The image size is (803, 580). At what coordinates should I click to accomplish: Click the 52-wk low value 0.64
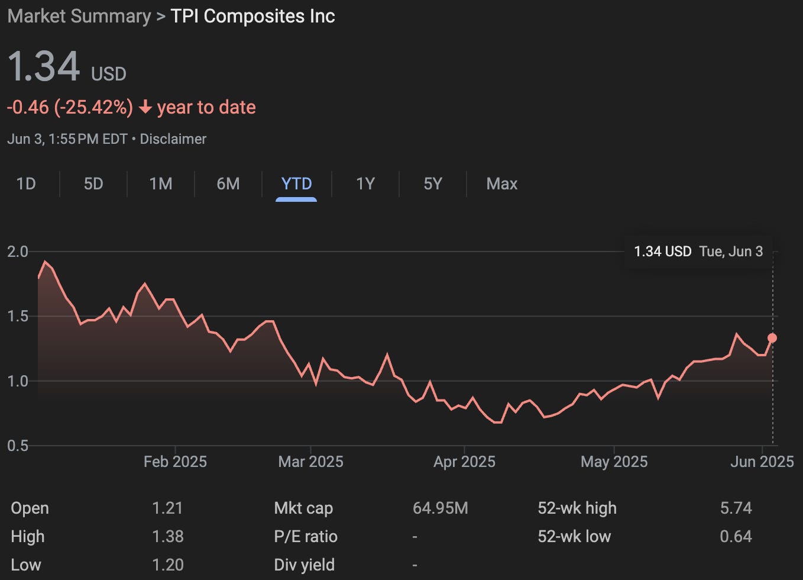point(736,536)
